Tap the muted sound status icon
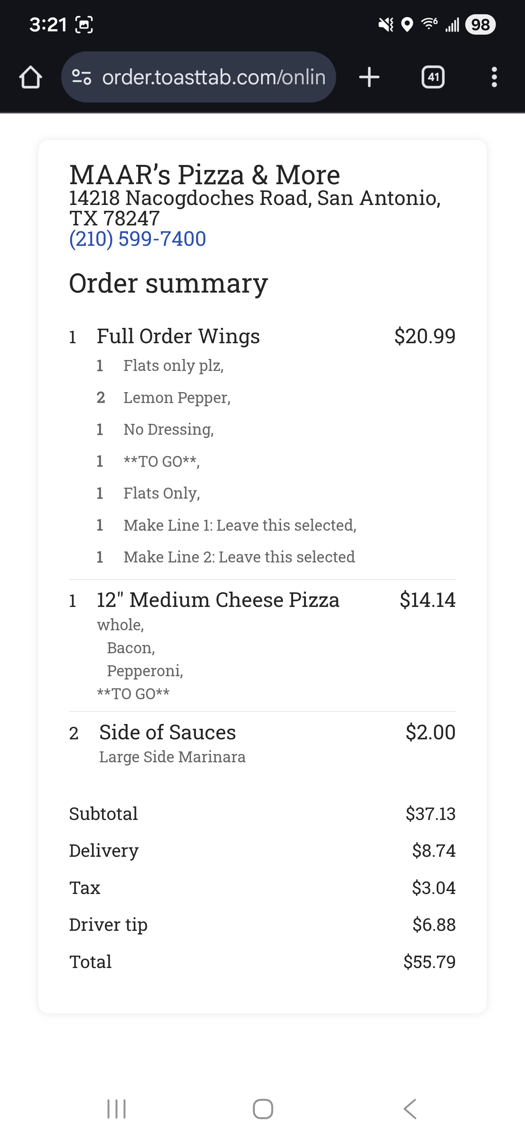Image resolution: width=525 pixels, height=1138 pixels. click(x=386, y=25)
